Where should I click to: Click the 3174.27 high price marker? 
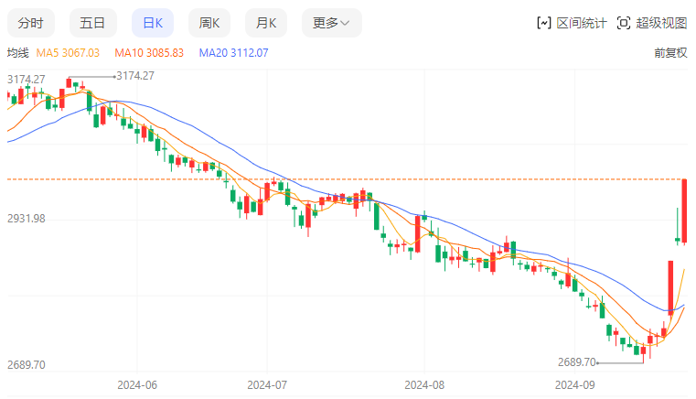pos(135,76)
